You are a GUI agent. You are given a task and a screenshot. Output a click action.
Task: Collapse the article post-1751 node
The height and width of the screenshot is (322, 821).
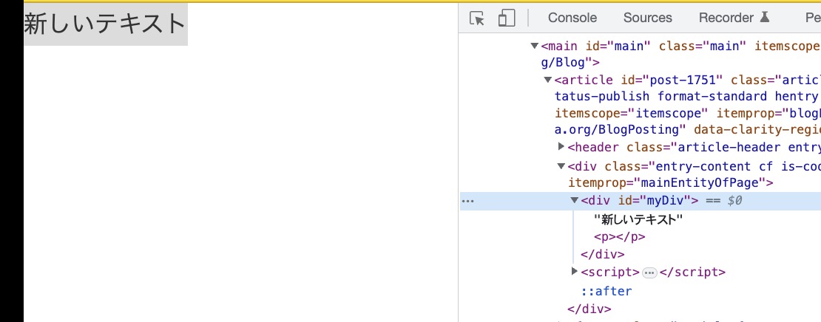coord(547,80)
